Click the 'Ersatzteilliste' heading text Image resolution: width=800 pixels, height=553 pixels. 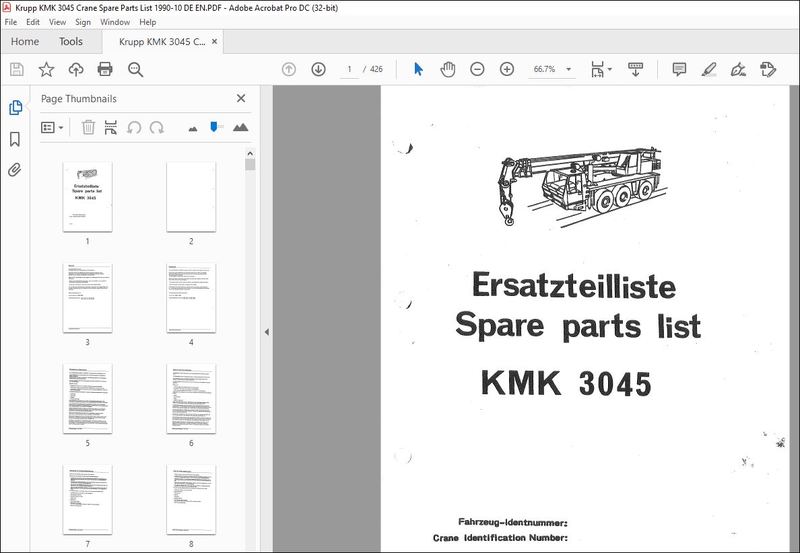tap(574, 285)
